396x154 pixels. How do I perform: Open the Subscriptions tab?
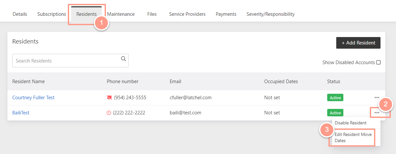(52, 14)
